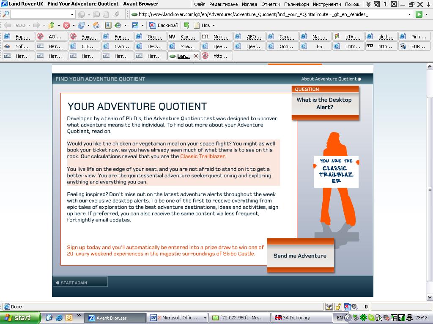The height and width of the screenshot is (324, 433).
Task: Open the Помощ menu
Action: (x=352, y=4)
